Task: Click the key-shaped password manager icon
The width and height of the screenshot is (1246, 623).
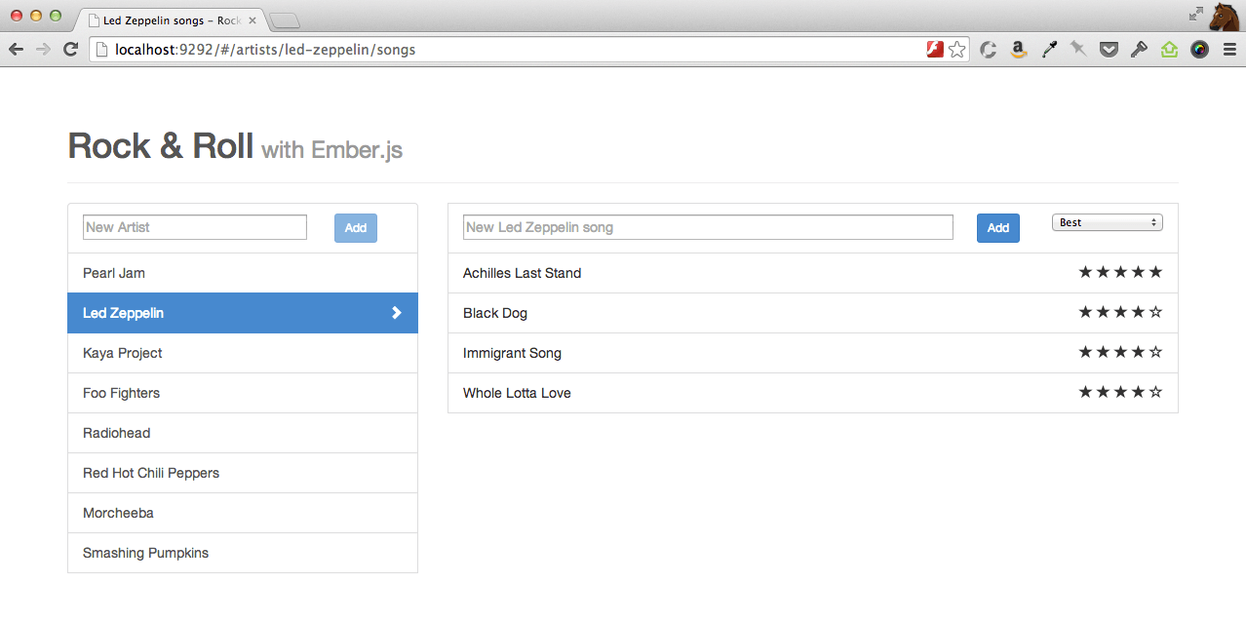Action: click(1139, 49)
